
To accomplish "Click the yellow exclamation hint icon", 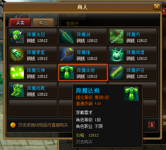I will pyautogui.click(x=13, y=125).
